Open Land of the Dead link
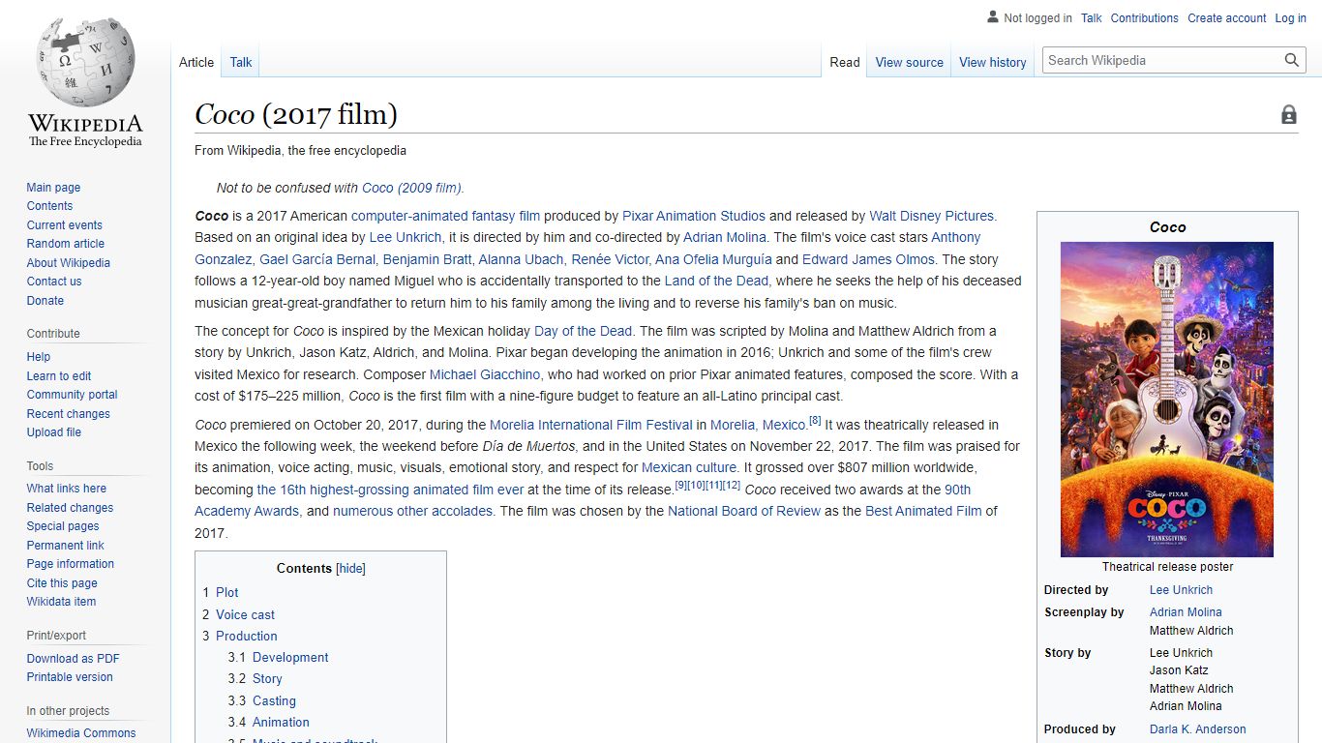The width and height of the screenshot is (1322, 743). tap(716, 281)
